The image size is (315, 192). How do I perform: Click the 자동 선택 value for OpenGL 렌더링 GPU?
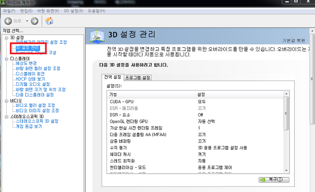click(206, 122)
